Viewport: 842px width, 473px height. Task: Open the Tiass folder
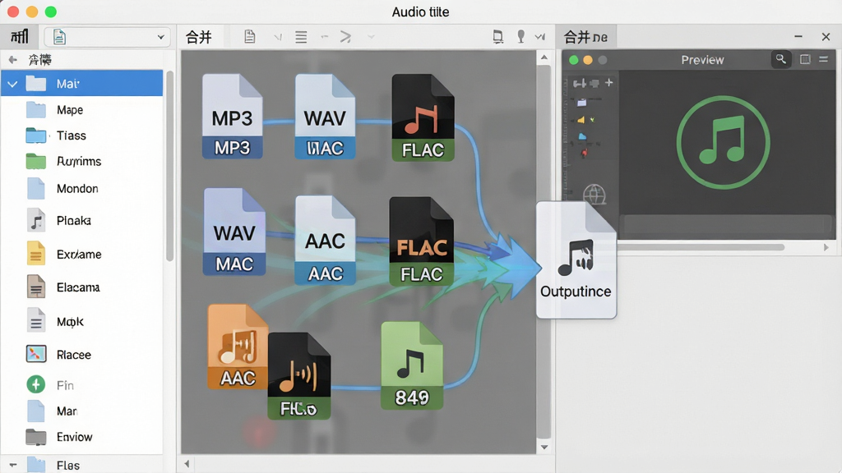click(81, 135)
